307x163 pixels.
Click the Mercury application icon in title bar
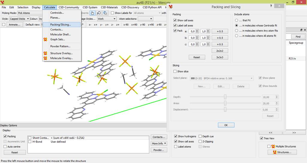(x=2, y=2)
